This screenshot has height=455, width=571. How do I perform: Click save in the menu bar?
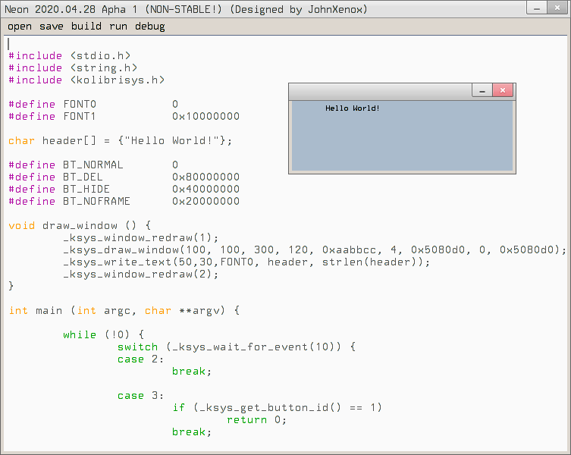pos(52,27)
